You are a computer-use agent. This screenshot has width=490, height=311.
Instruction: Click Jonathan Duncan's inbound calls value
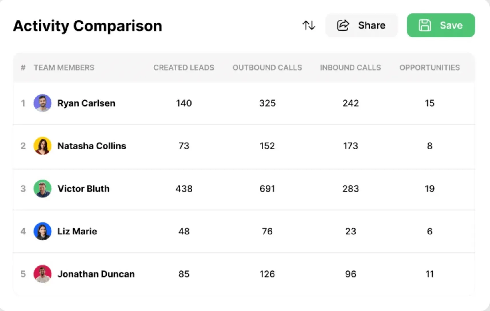350,274
